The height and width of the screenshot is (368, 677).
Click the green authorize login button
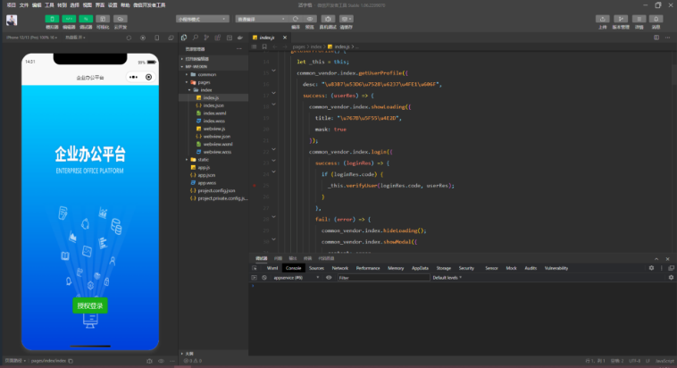[90, 305]
